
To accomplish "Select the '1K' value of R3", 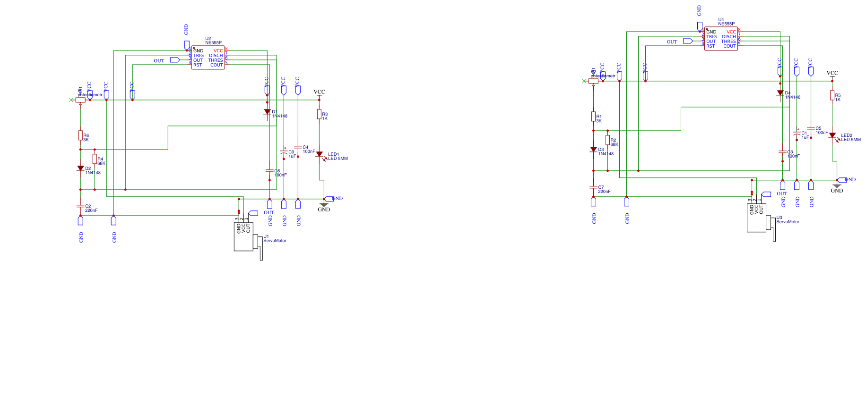I will coord(325,118).
